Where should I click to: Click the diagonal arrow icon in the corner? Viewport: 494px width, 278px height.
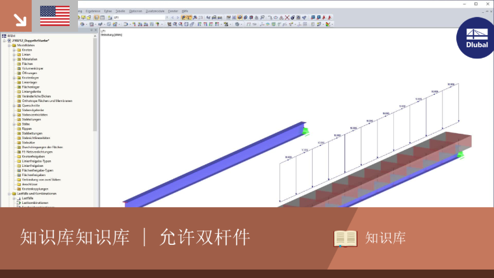[x=20, y=19]
